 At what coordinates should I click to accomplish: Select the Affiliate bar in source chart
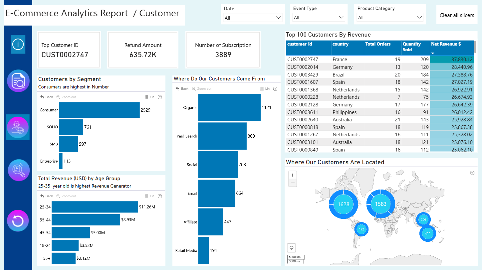click(x=210, y=222)
